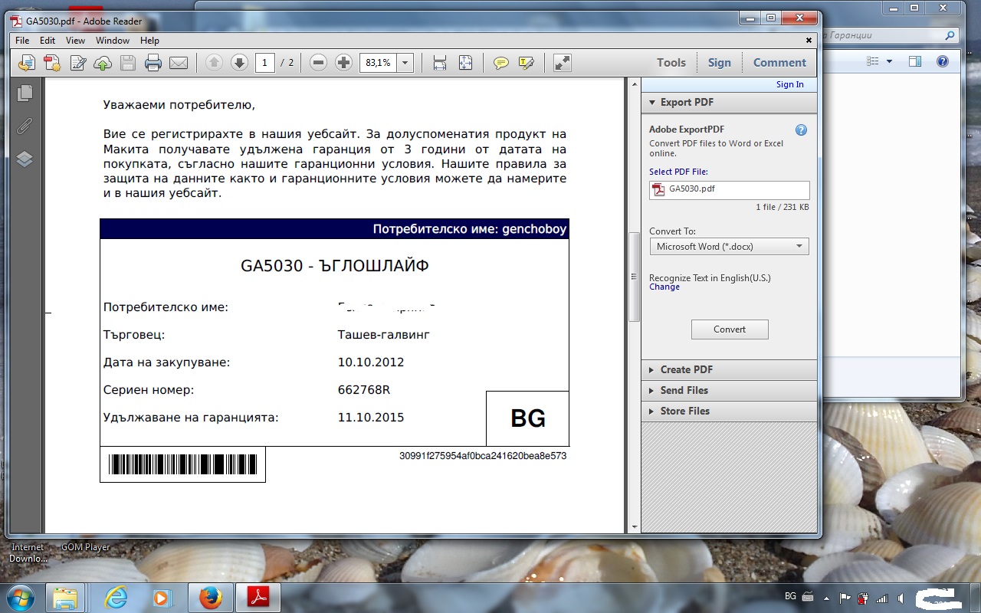Screen dimensions: 981x613
Task: Expand the Send Files section
Action: click(684, 390)
